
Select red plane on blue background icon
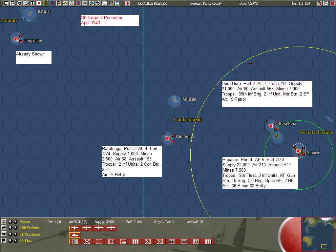point(52,3)
